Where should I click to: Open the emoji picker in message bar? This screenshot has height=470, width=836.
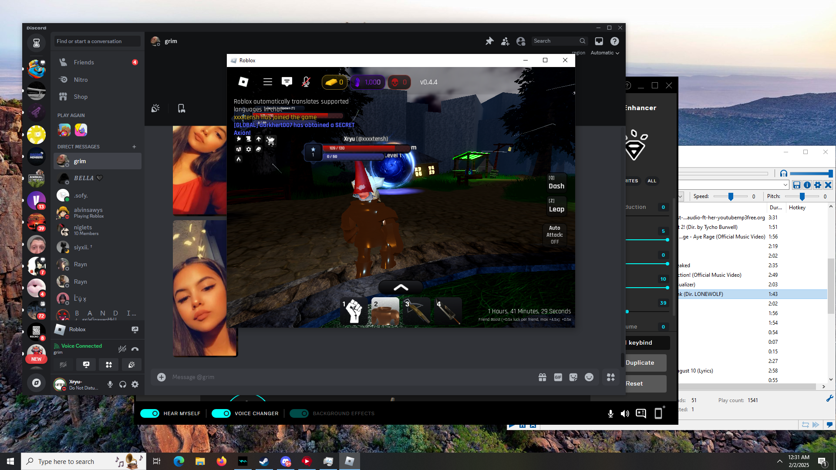point(589,377)
